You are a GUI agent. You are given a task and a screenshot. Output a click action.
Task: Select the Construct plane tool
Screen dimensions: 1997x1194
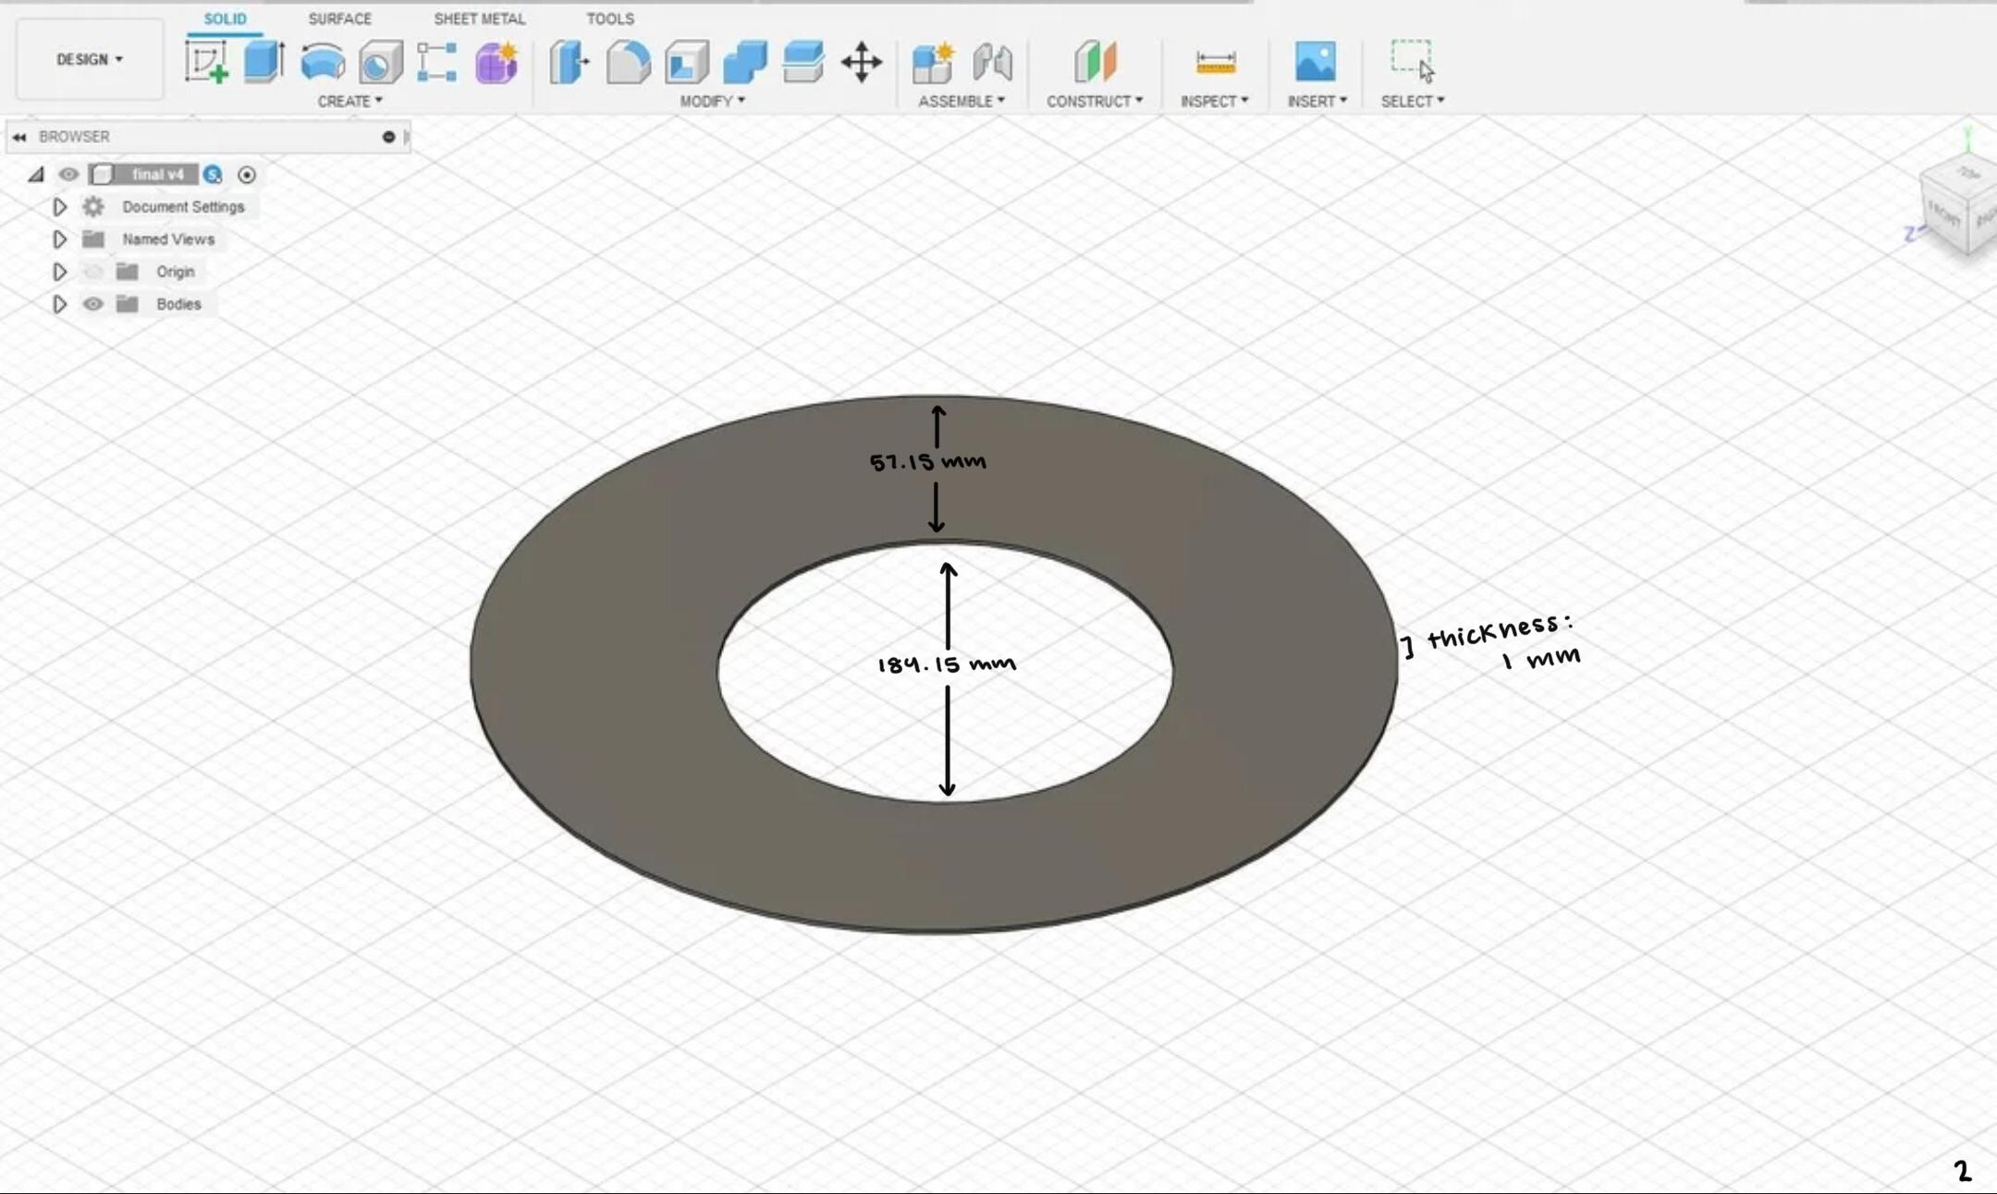click(x=1096, y=62)
